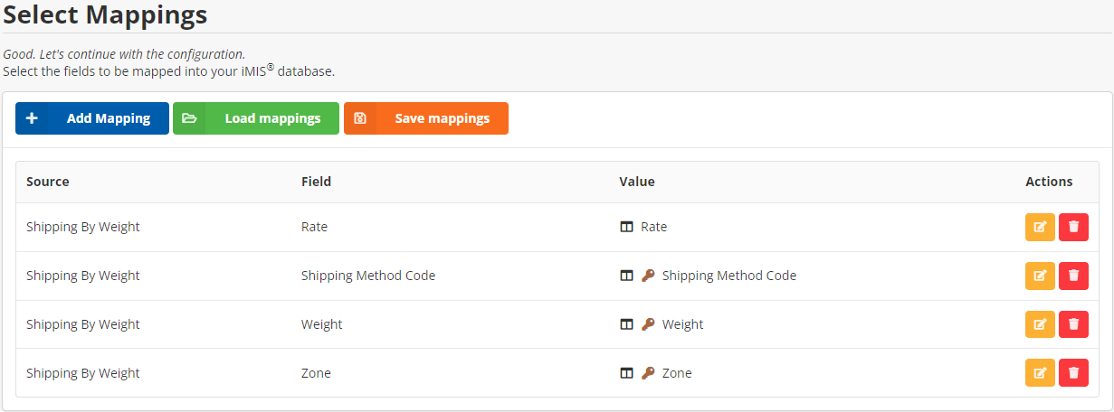Screen dimensions: 1114x412
Task: Edit the Zone mapping row
Action: (1040, 373)
